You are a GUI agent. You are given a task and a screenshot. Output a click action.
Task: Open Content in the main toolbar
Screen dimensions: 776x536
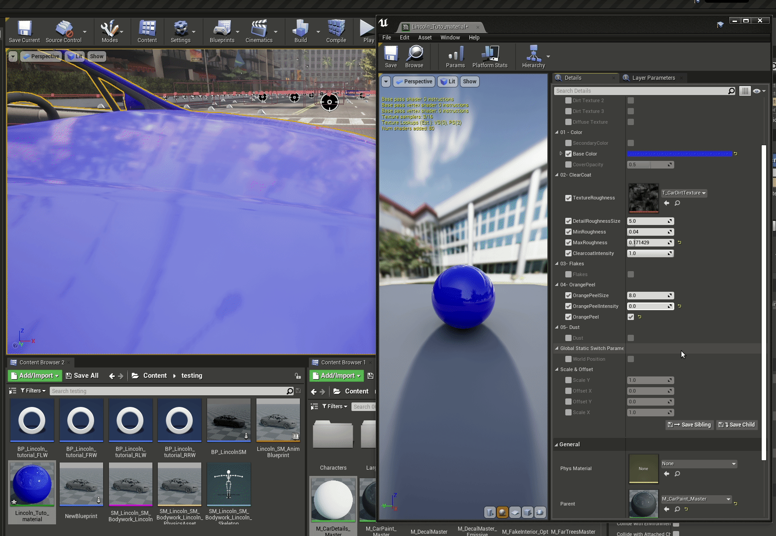point(147,31)
